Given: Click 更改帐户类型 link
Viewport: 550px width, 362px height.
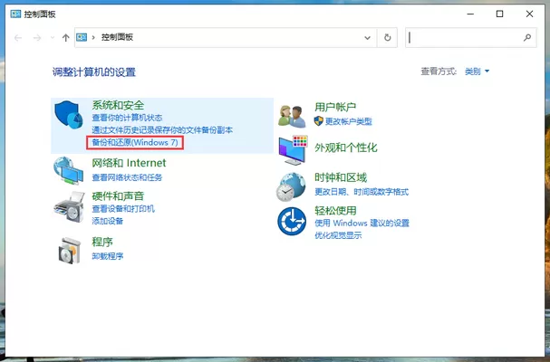Looking at the screenshot, I should pyautogui.click(x=348, y=121).
